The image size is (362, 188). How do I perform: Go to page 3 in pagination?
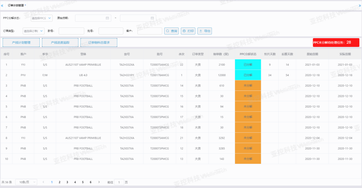[x=67, y=182]
